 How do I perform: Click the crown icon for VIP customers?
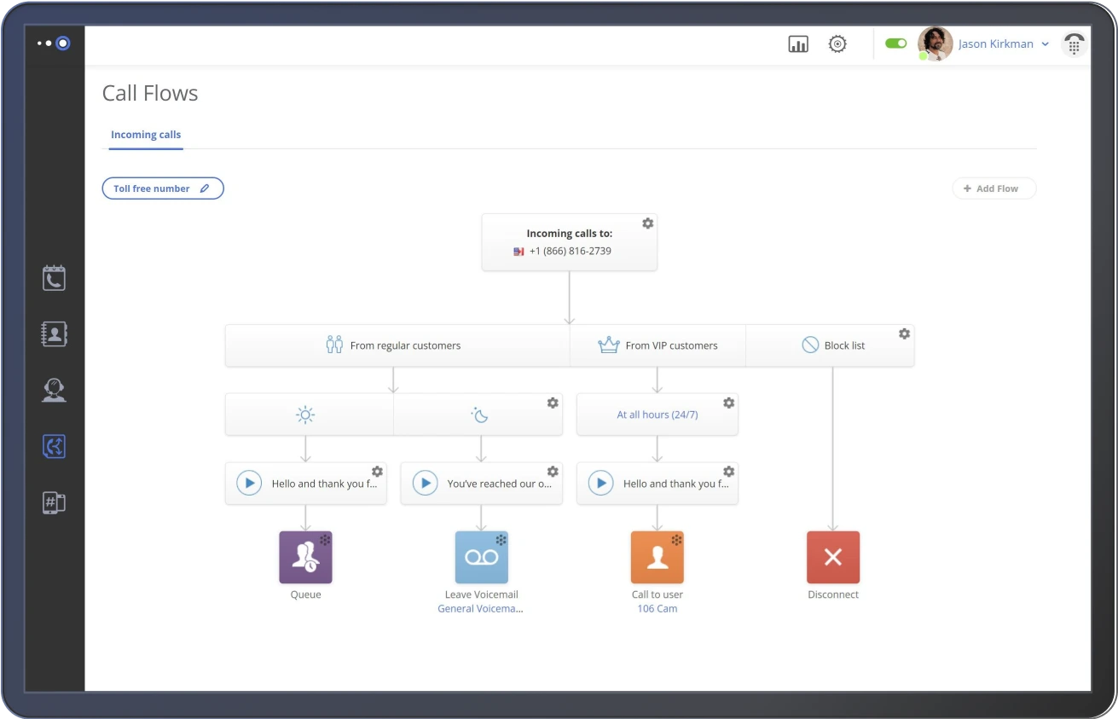coord(609,345)
